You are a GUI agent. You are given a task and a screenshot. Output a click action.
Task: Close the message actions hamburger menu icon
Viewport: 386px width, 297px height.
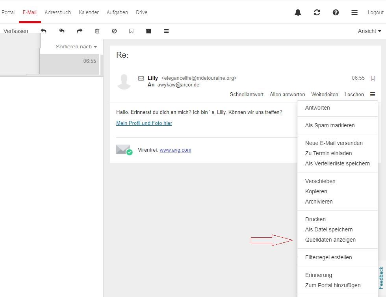(373, 94)
